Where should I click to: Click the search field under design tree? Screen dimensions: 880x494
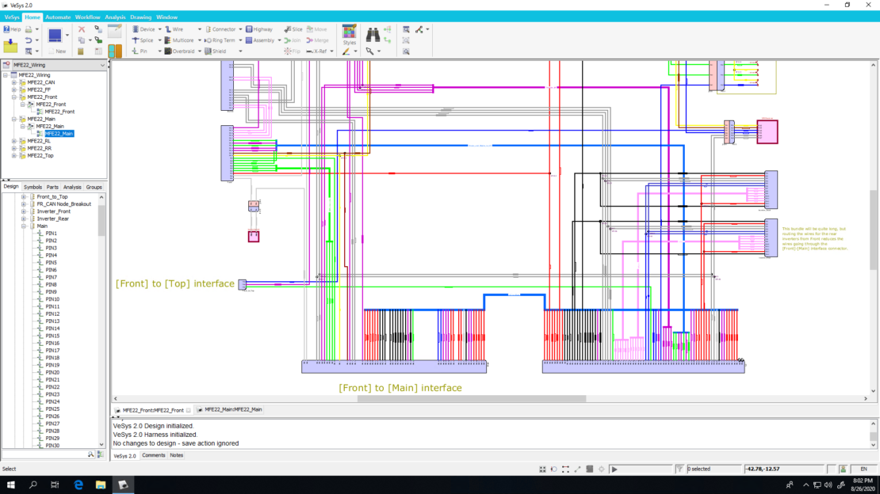pos(45,454)
